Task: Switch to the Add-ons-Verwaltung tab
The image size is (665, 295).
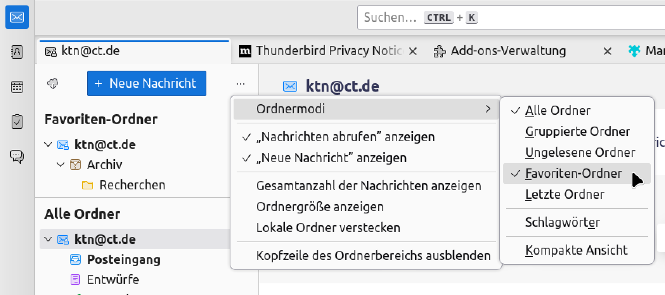Action: tap(508, 51)
